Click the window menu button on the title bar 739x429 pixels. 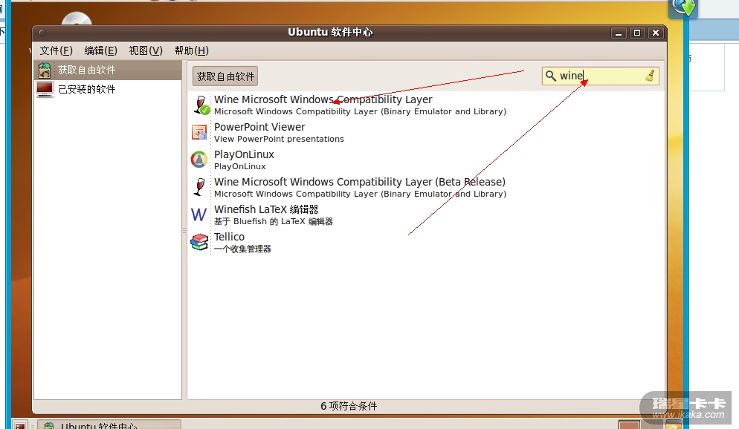click(42, 33)
